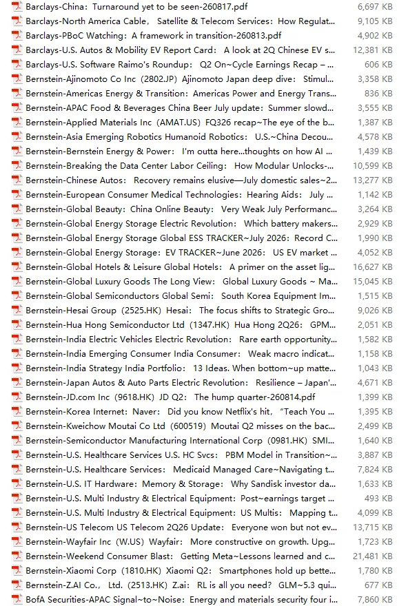Select file name Bernstein-Japan Autos & Auto Parts
The height and width of the screenshot is (606, 399).
pyautogui.click(x=181, y=383)
